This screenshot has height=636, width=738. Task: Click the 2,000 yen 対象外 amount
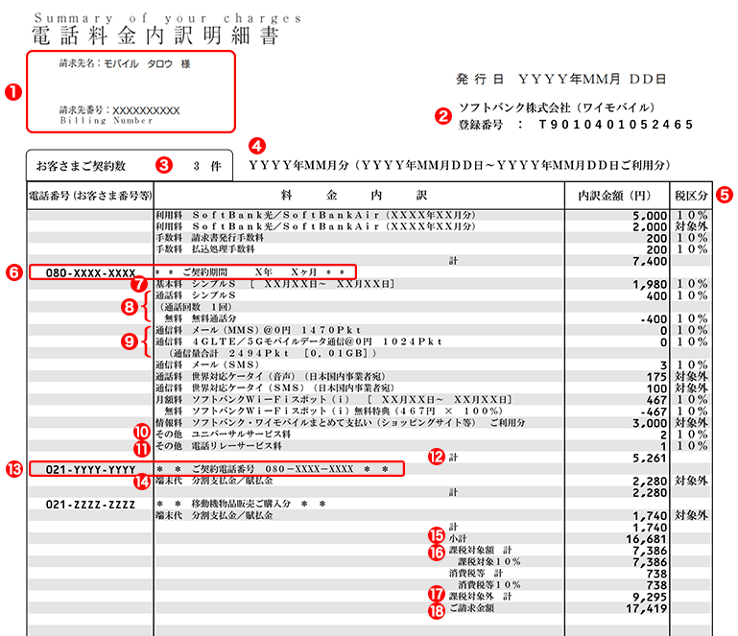650,226
